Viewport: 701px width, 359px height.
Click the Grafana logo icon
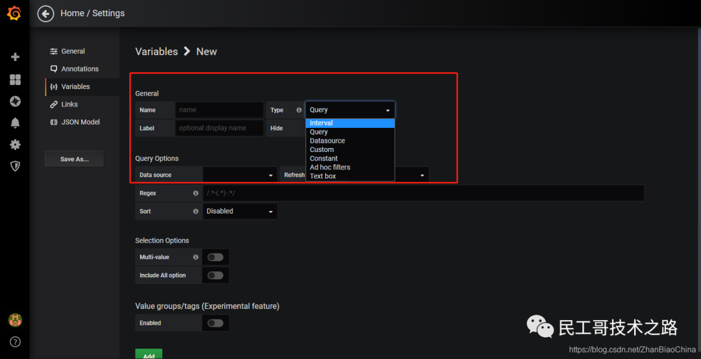14,14
